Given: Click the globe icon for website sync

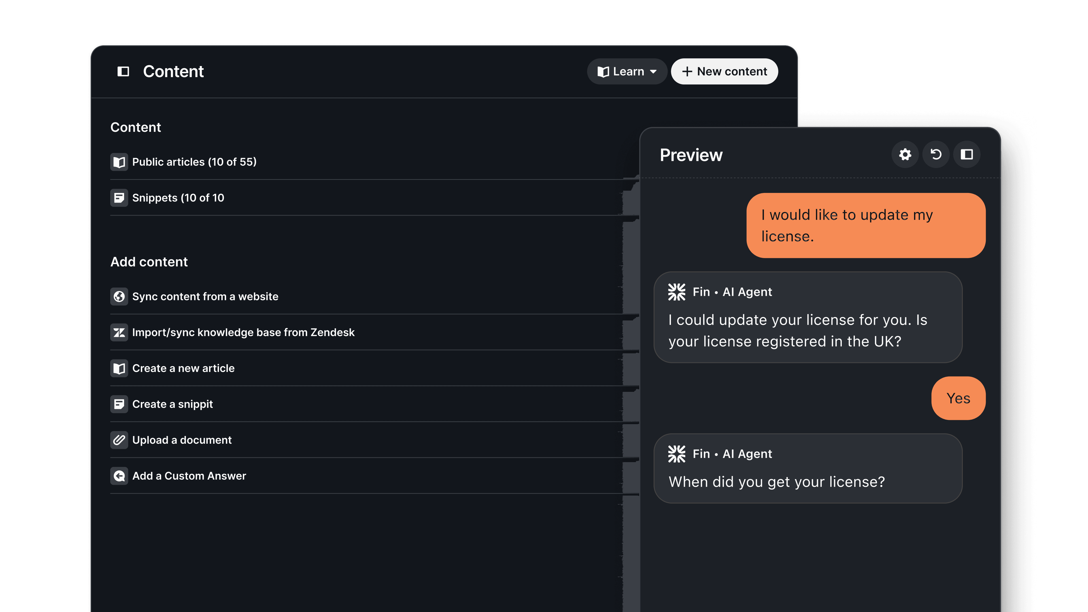Looking at the screenshot, I should tap(119, 296).
